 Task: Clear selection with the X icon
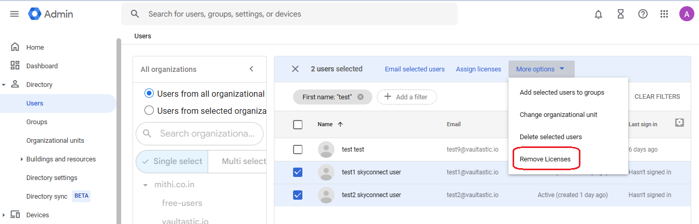pos(295,69)
